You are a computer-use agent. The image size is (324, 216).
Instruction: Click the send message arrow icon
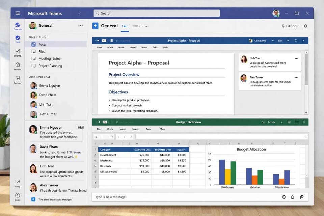point(301,197)
